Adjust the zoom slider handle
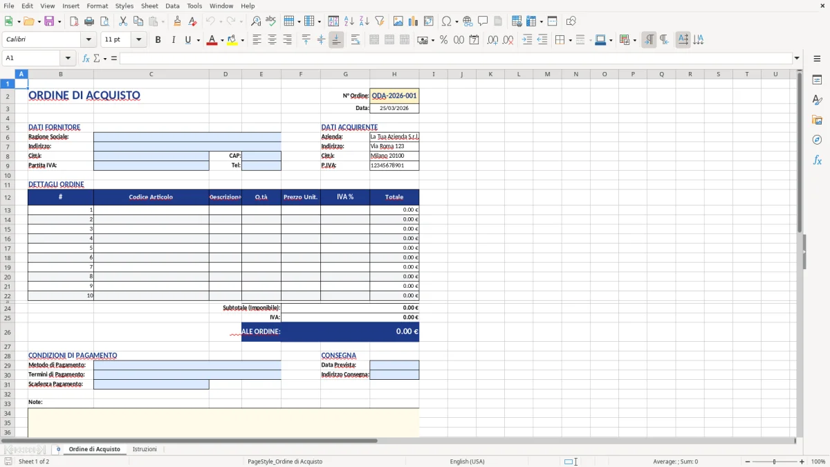Screen dimensions: 830x467 tap(775, 461)
